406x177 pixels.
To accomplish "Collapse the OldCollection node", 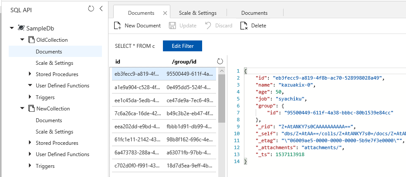I will tap(22, 40).
